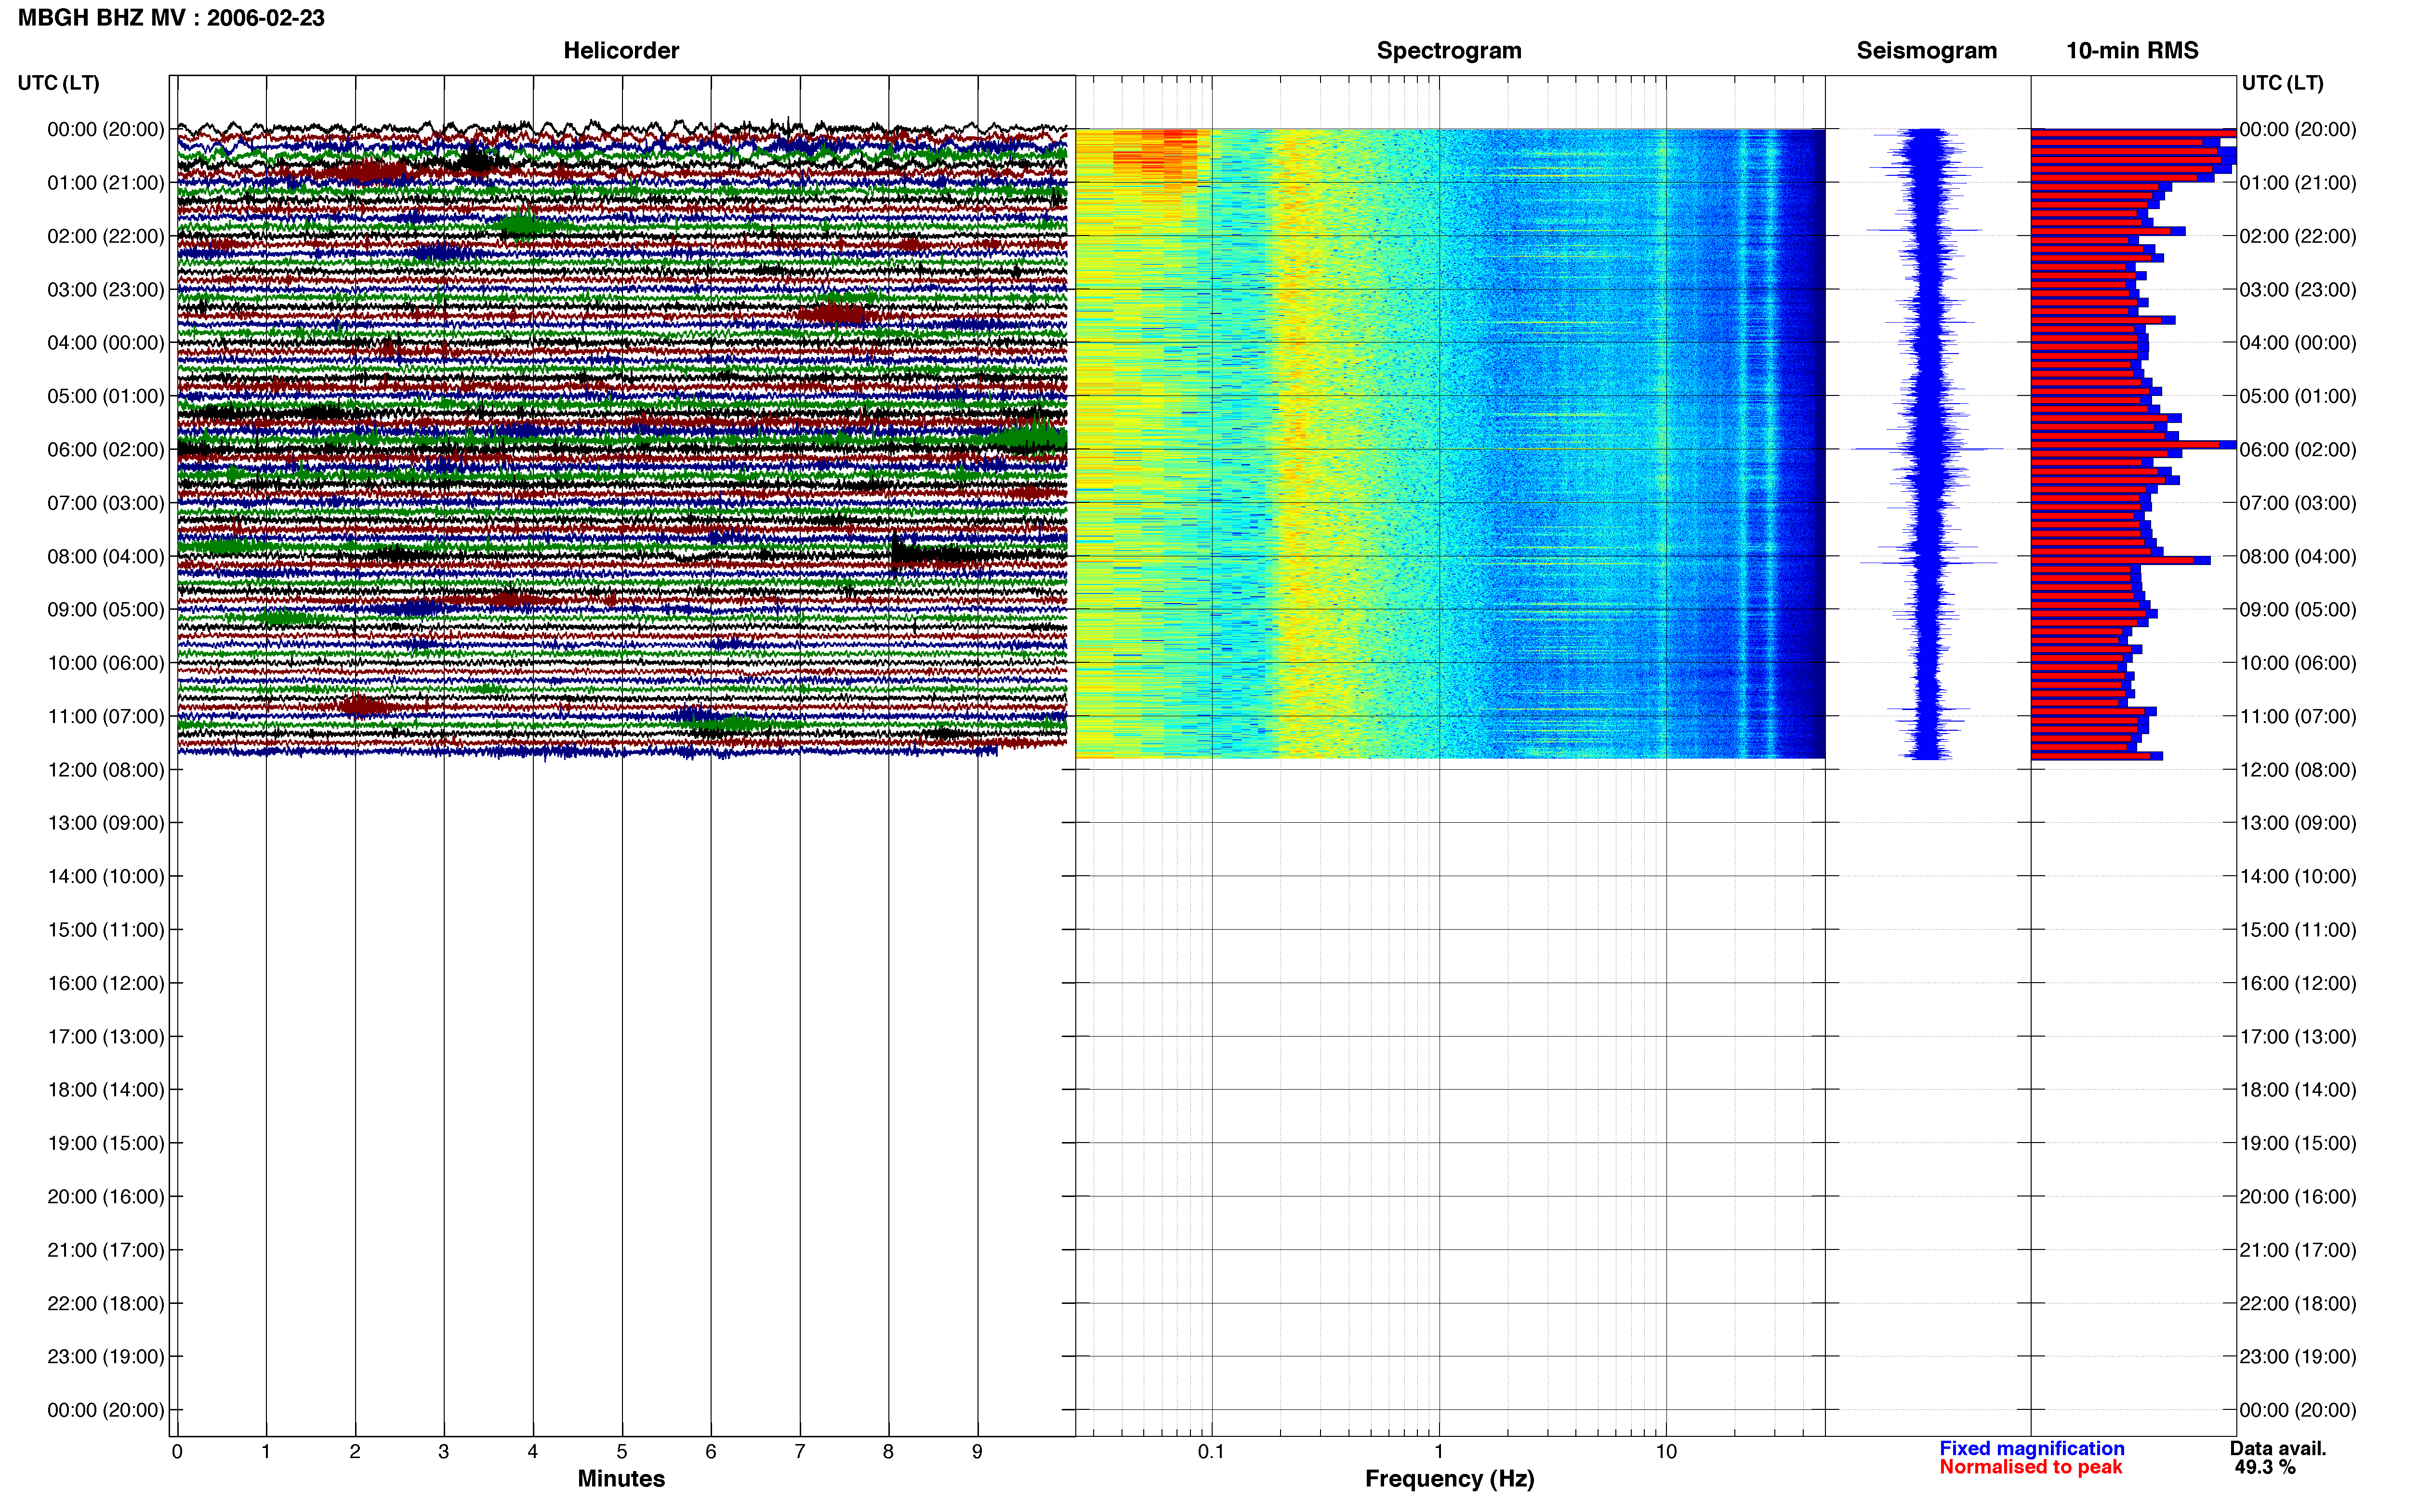Click the Data avail. label
Viewport: 2418px width, 1512px height.
2278,1448
